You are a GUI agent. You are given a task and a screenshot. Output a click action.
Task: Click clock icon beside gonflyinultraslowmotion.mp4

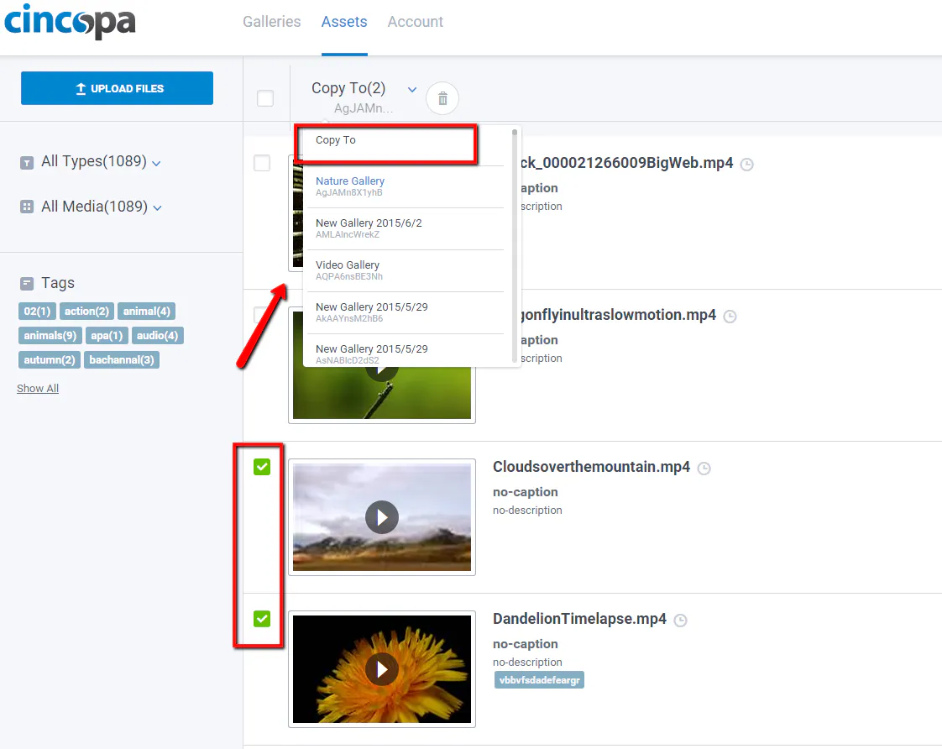point(730,317)
